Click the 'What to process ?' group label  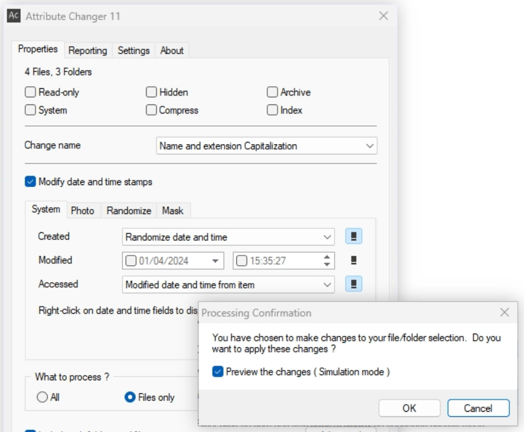(72, 377)
